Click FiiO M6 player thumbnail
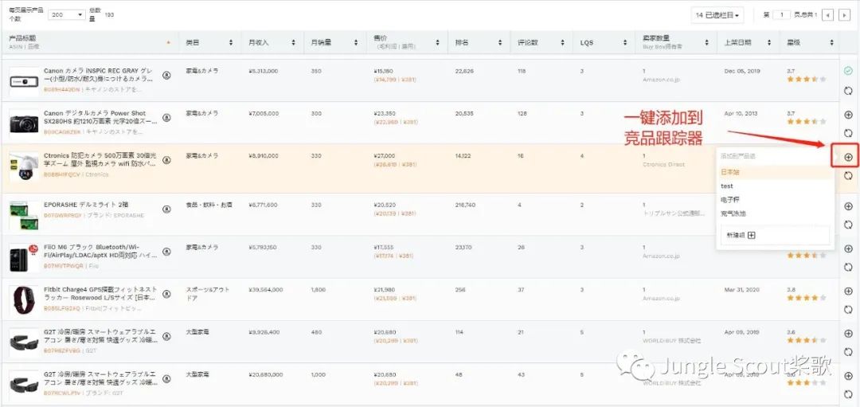This screenshot has height=407, width=860. point(24,258)
